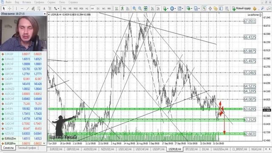
Task: Click the Новый ордер button
Action: (241, 8)
